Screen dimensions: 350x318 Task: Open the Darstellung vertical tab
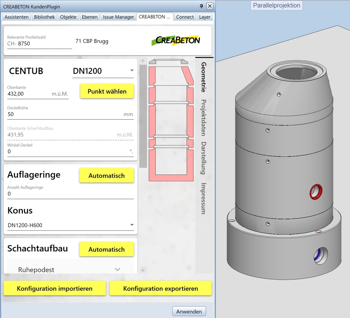coord(204,158)
